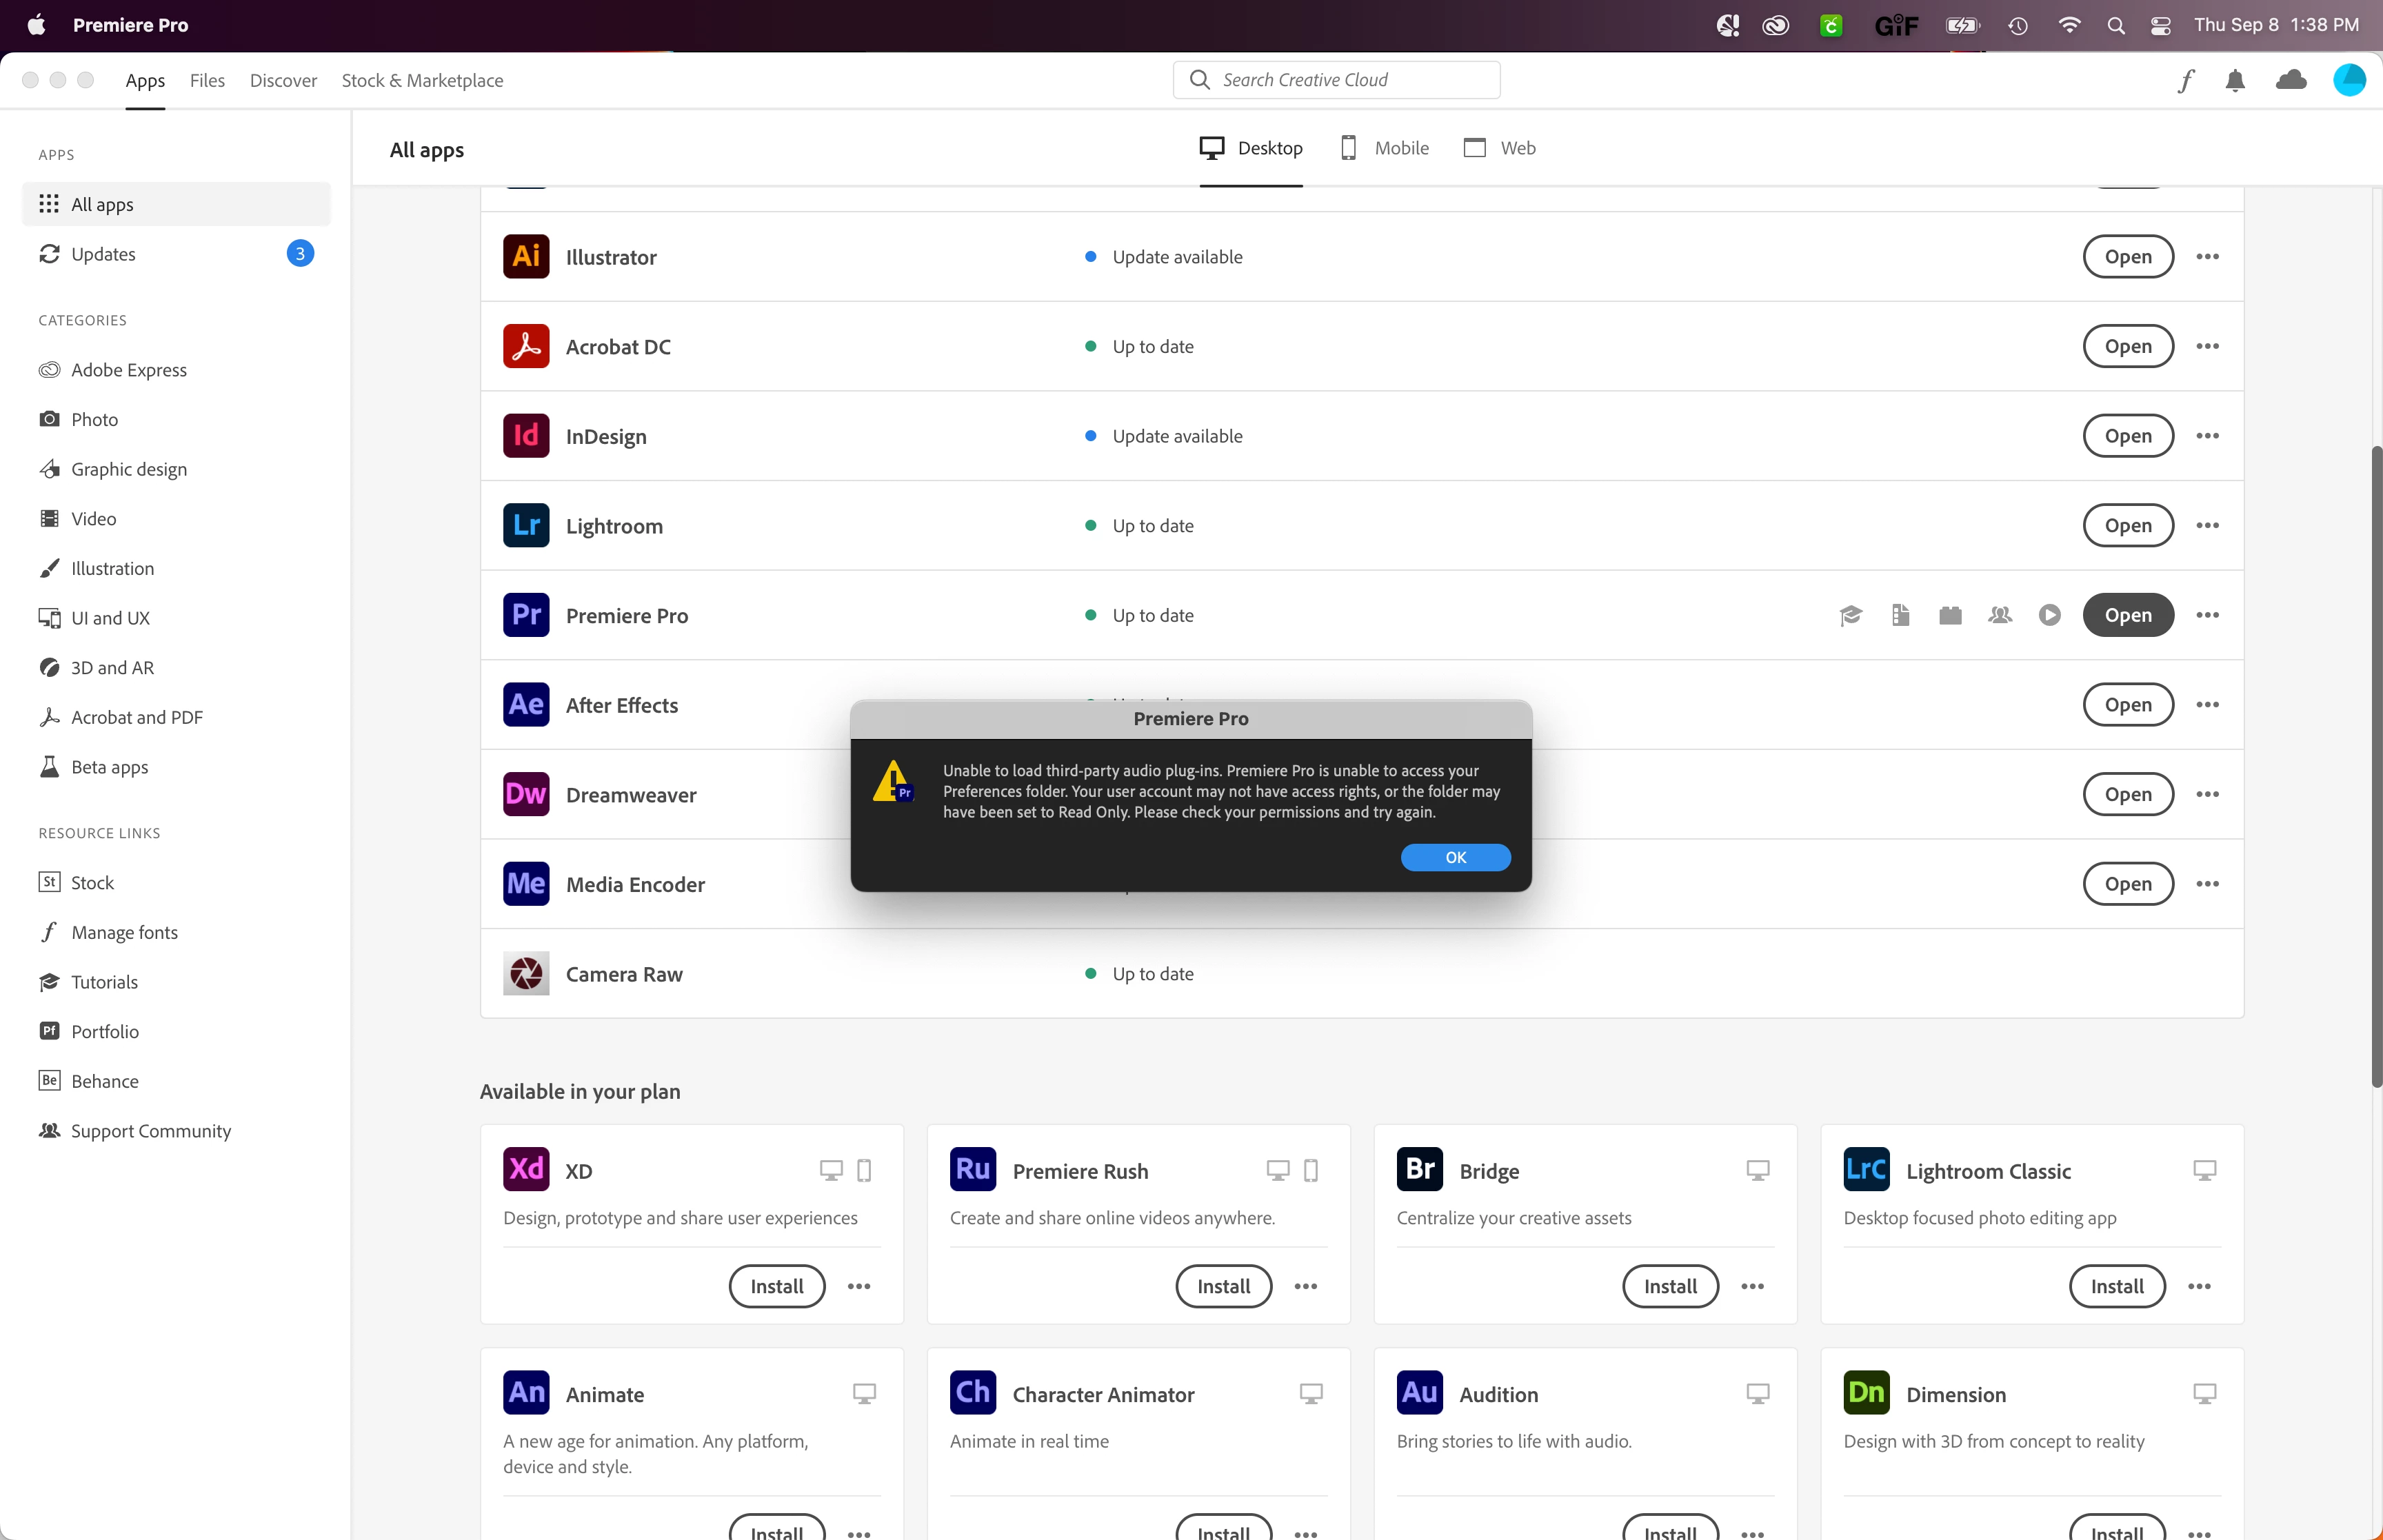This screenshot has height=1540, width=2383.
Task: Click the Premiere Pro community people icon
Action: (x=2000, y=615)
